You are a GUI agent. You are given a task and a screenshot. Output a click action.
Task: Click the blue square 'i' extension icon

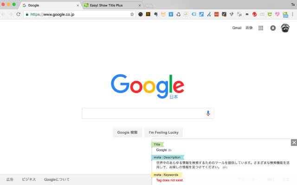tap(171, 14)
